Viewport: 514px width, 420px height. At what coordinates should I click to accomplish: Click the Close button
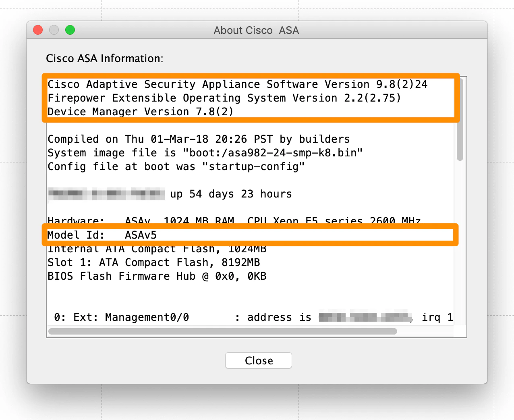258,360
